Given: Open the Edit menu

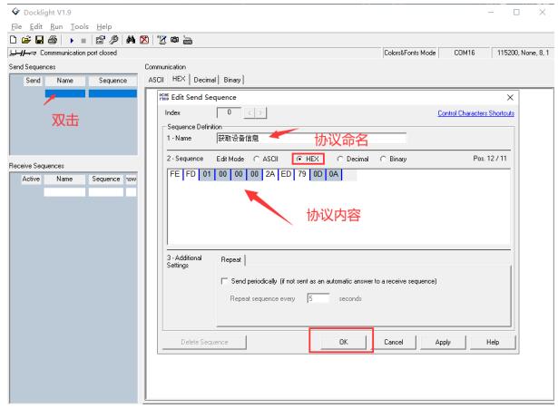Looking at the screenshot, I should pos(36,26).
